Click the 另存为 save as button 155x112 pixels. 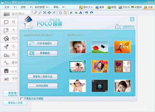(x=124, y=7)
